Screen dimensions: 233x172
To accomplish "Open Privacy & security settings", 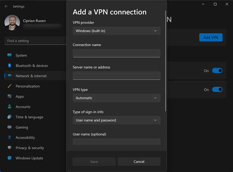I will pyautogui.click(x=35, y=148).
